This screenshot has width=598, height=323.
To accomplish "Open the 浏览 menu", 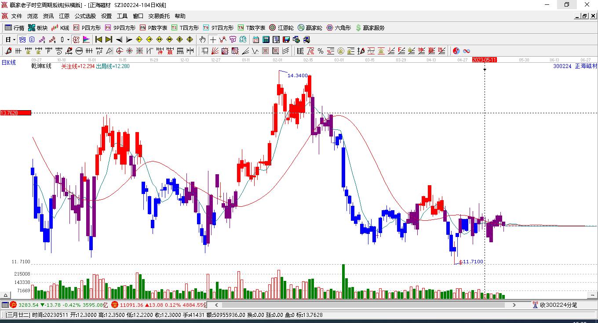I will point(33,16).
